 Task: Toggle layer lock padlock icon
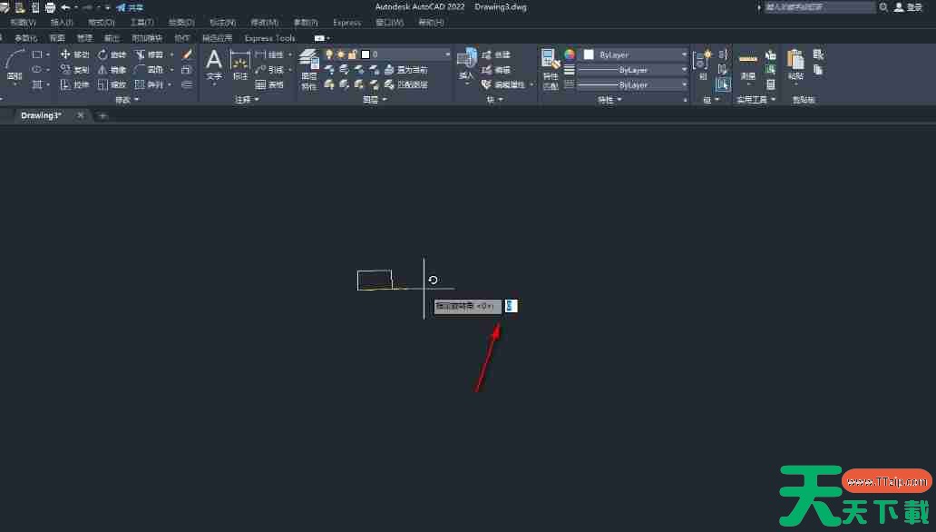click(x=351, y=54)
